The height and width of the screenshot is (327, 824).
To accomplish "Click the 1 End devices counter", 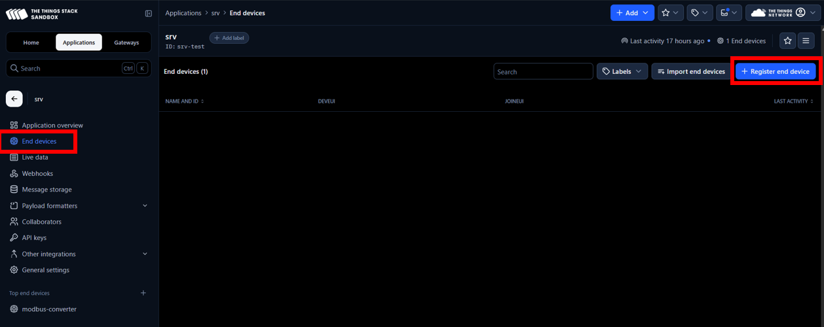I will [741, 41].
